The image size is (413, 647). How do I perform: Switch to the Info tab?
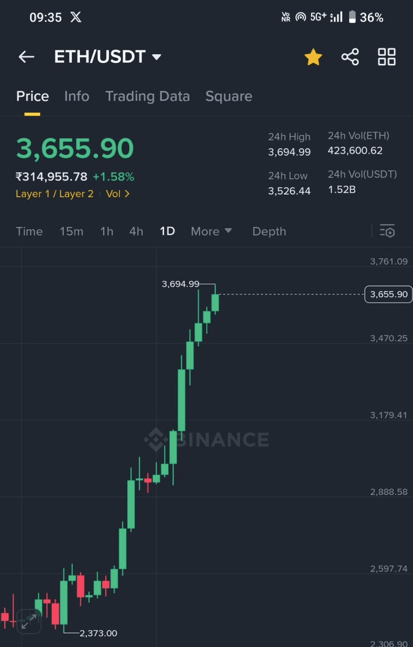tap(77, 96)
